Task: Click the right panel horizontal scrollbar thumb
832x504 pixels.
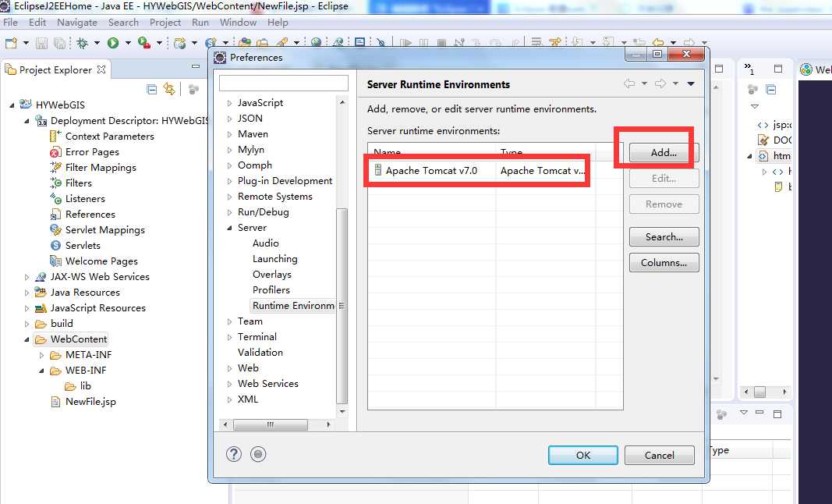Action: click(x=759, y=392)
